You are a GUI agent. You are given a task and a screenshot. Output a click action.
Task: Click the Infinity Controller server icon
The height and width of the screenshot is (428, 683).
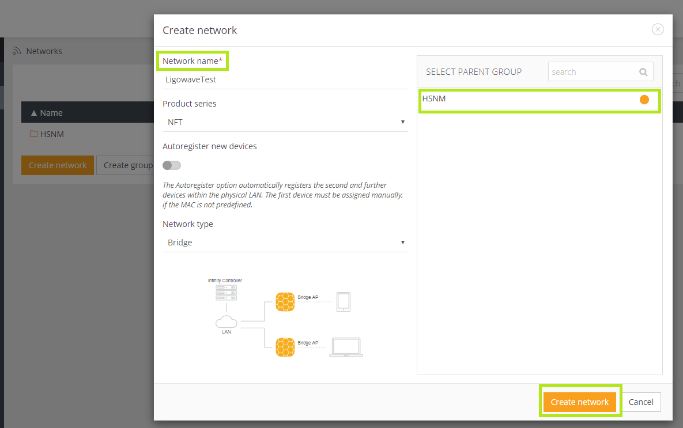(x=225, y=292)
